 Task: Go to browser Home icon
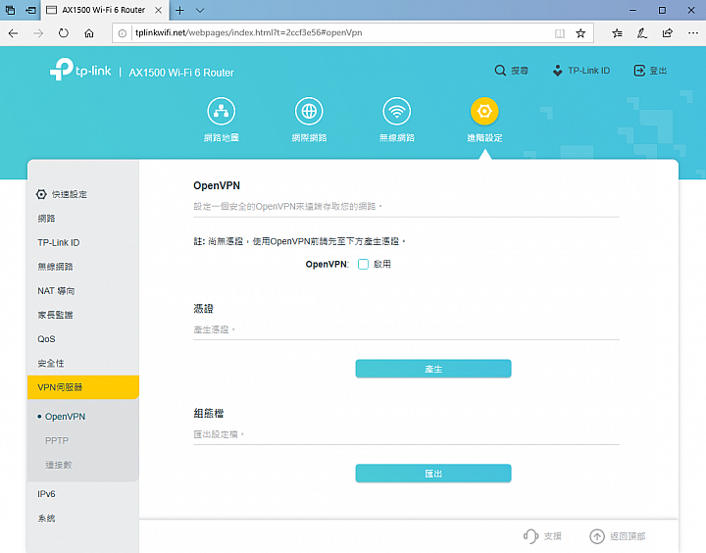point(89,33)
